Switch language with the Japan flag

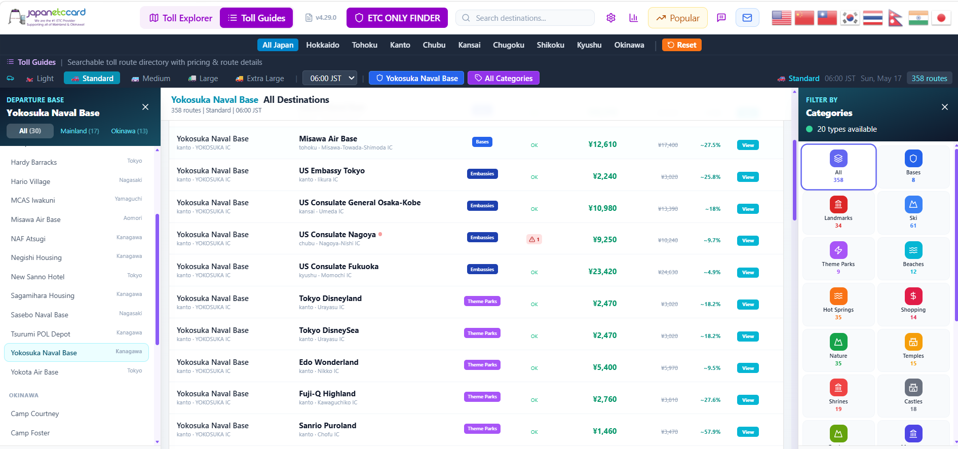941,18
